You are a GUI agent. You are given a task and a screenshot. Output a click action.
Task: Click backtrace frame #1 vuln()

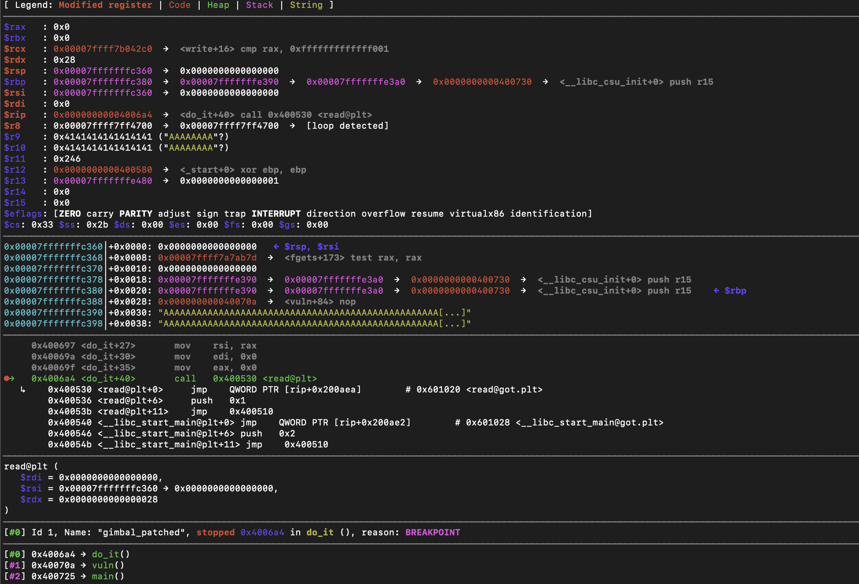click(64, 566)
